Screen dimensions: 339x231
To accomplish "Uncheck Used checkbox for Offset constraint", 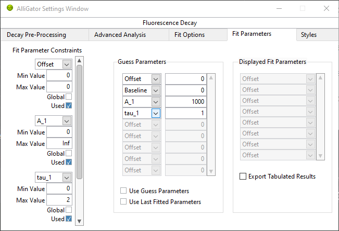I will tap(69, 105).
